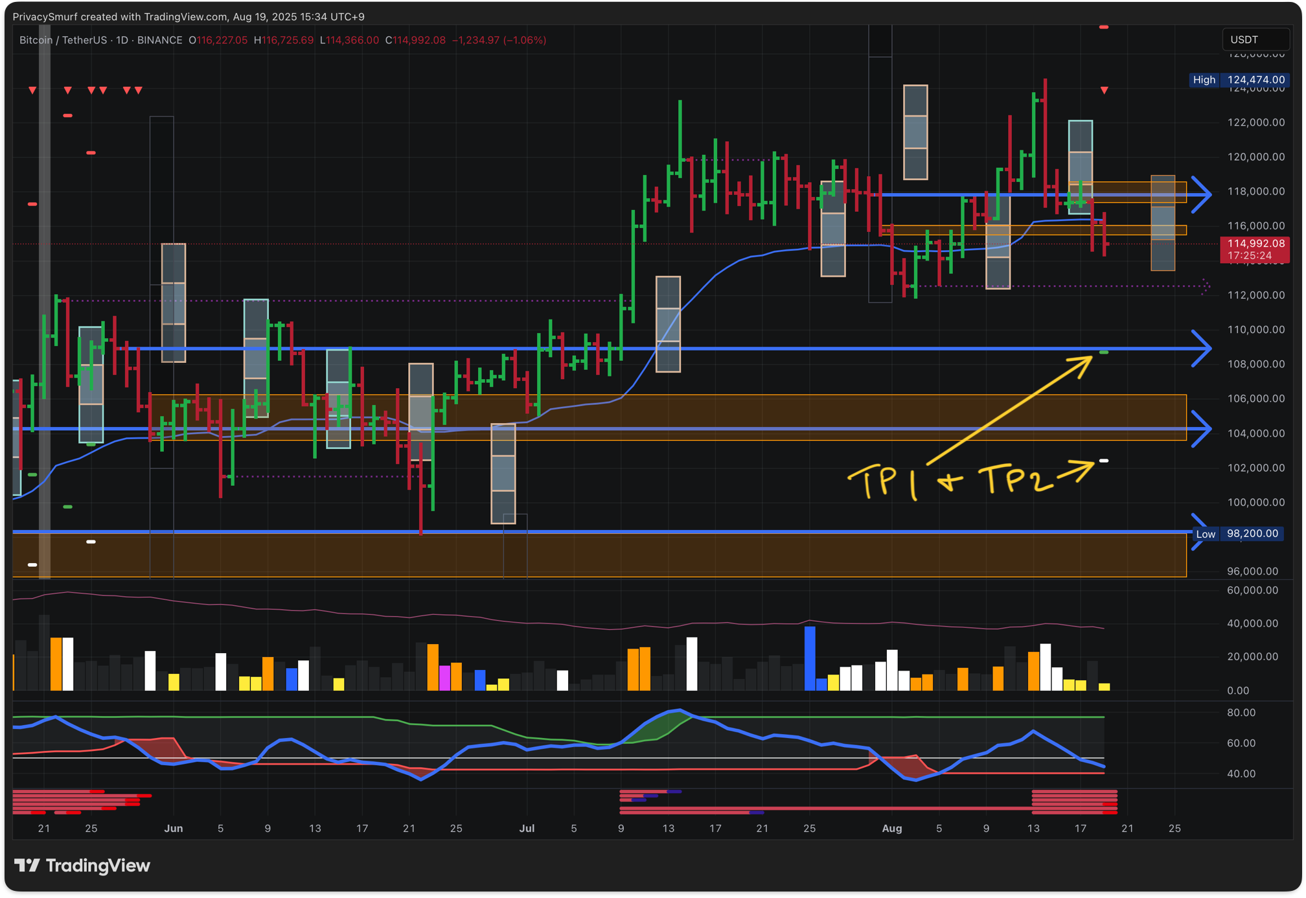1306x898 pixels.
Task: Click current price label 114,992.08
Action: (x=1255, y=249)
